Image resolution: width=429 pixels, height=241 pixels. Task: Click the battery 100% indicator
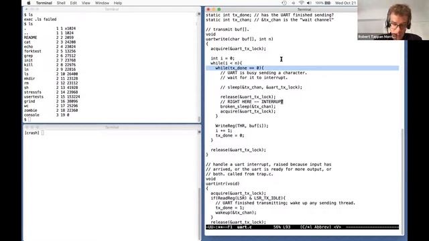(x=323, y=3)
